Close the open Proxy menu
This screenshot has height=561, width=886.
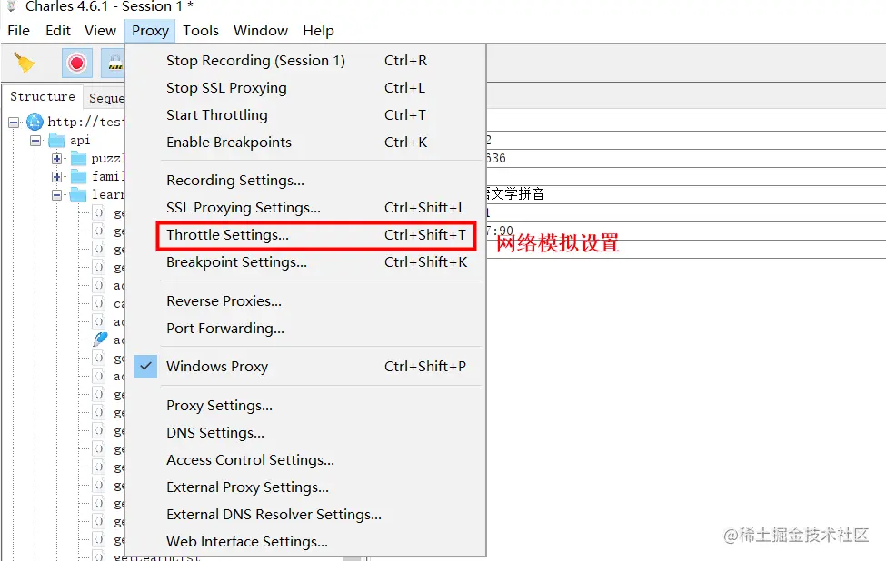pyautogui.click(x=150, y=31)
